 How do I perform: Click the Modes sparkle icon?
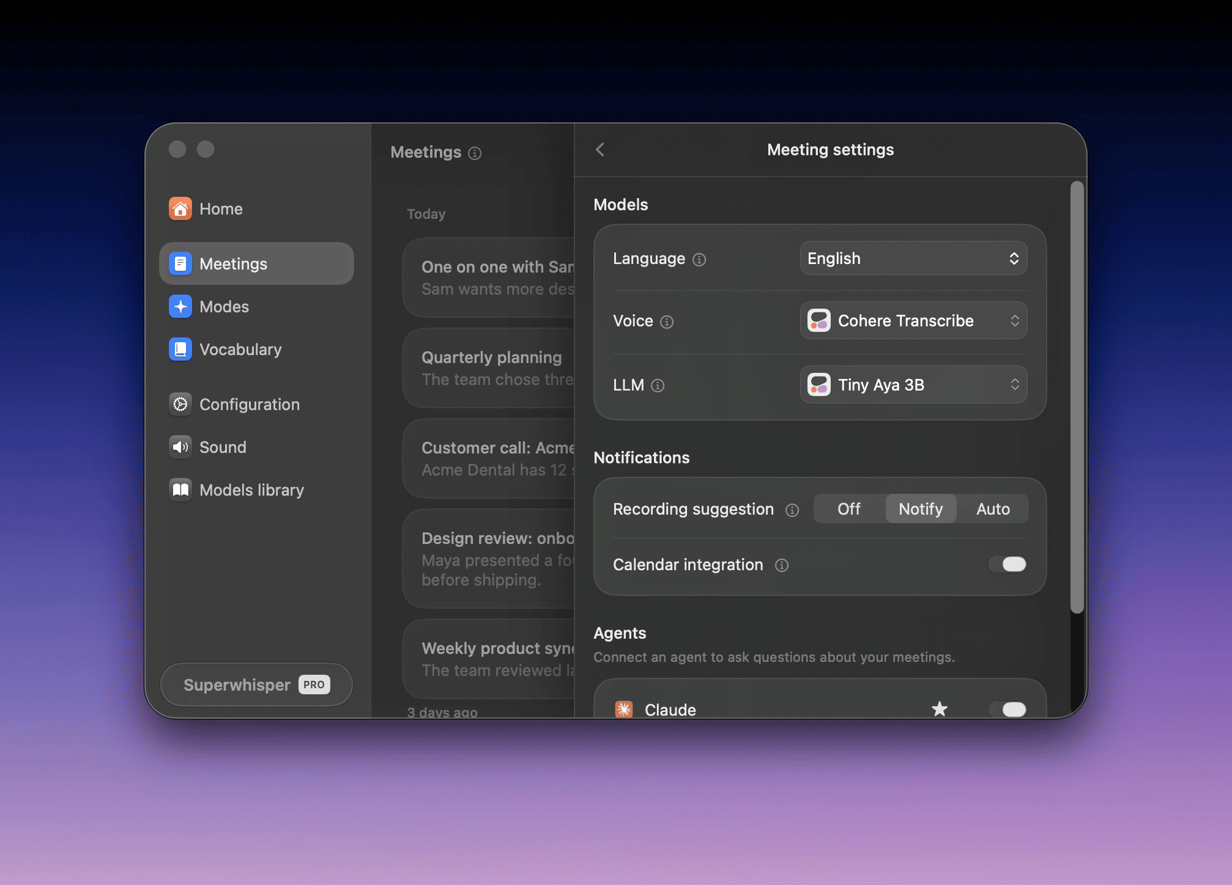(180, 307)
